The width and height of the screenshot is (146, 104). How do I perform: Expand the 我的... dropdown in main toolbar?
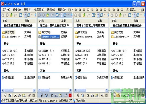tap(139, 10)
